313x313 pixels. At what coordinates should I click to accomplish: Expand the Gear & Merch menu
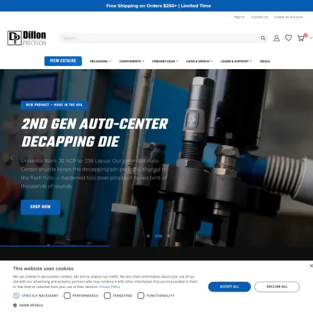(199, 61)
